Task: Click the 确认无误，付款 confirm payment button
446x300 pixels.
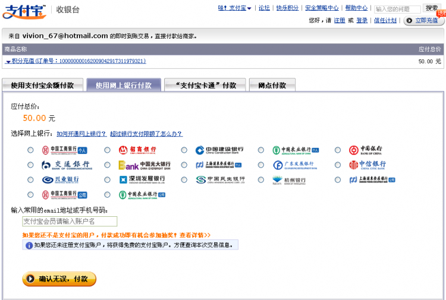Action: (59, 279)
